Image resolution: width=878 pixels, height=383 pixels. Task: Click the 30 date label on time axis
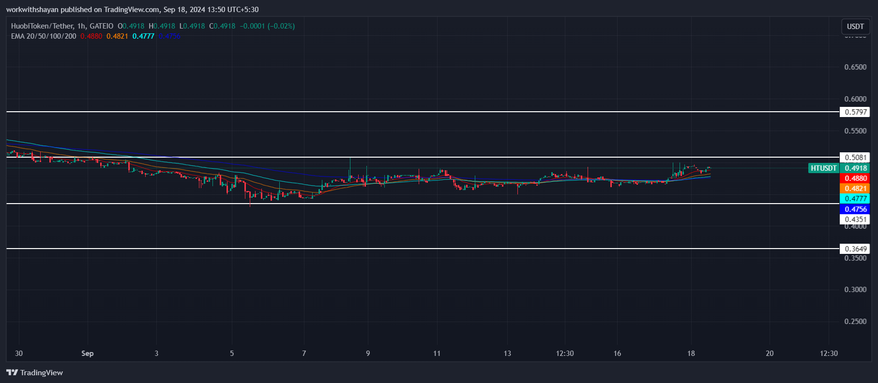(19, 354)
